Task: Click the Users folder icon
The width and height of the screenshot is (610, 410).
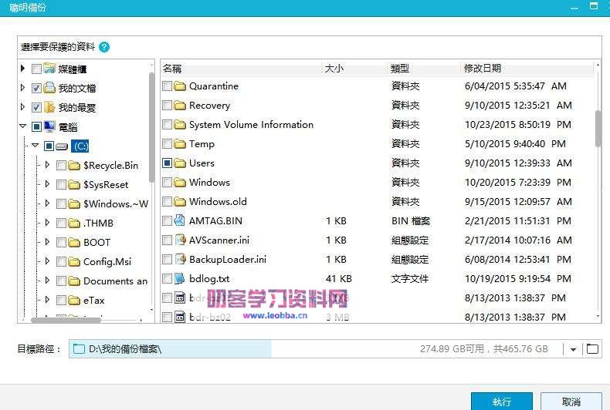Action: click(x=180, y=163)
